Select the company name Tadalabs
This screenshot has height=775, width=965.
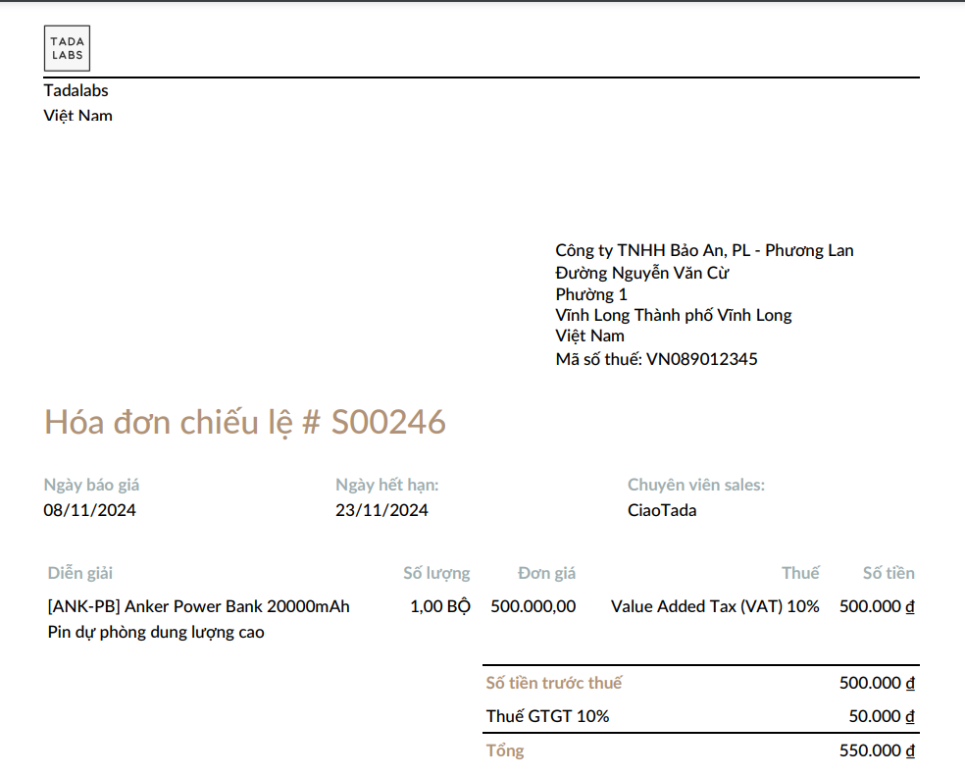[x=76, y=90]
